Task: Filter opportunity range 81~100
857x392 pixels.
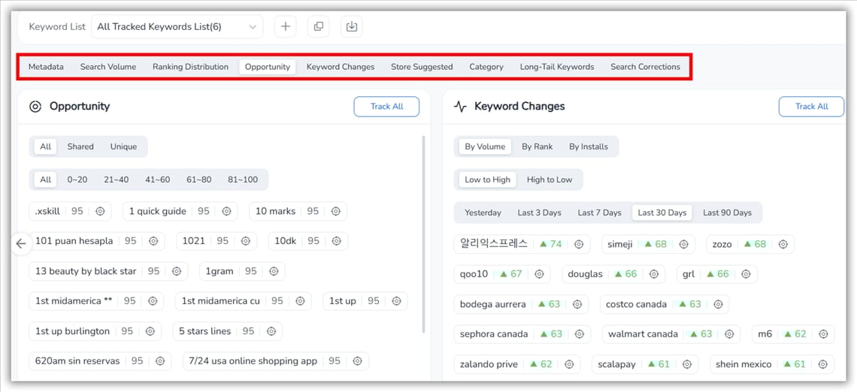Action: pos(243,179)
